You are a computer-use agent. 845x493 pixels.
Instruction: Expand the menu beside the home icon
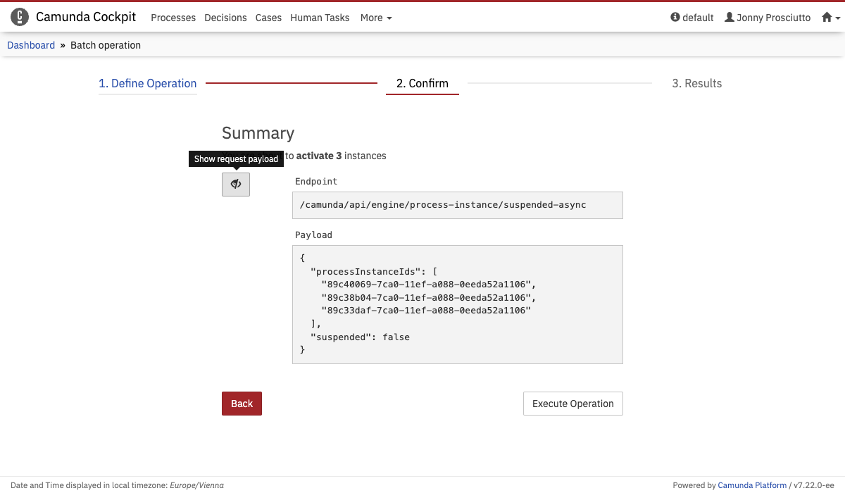coord(839,18)
